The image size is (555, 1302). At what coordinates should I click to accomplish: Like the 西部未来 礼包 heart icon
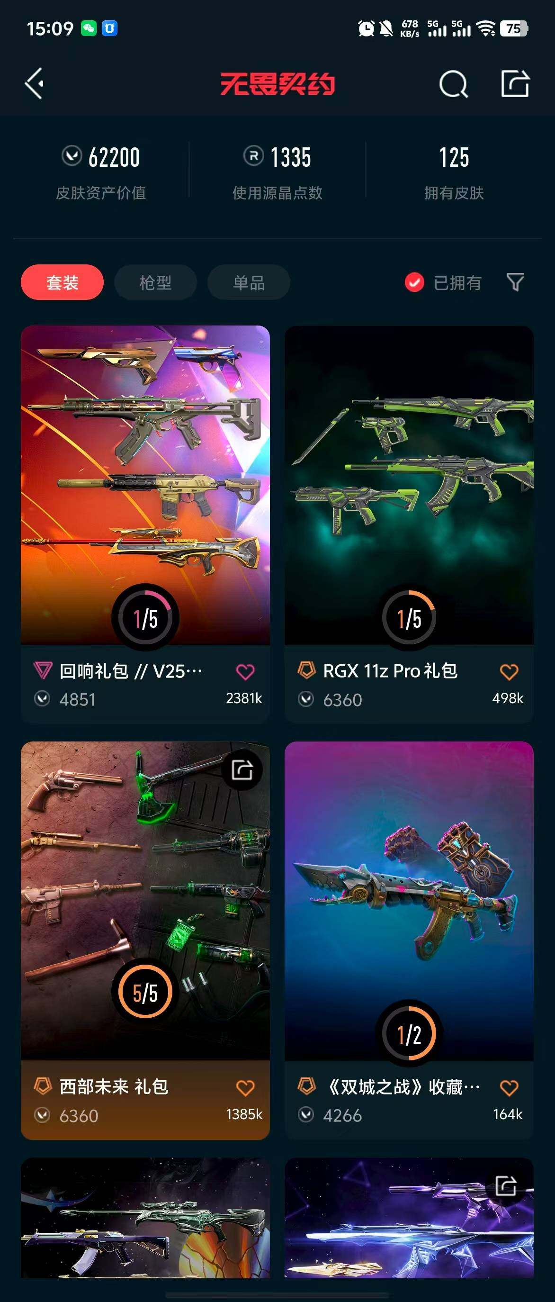pyautogui.click(x=245, y=1088)
